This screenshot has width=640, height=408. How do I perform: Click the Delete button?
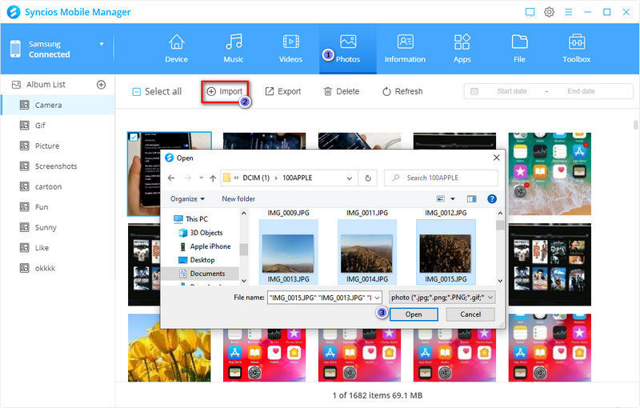(342, 91)
